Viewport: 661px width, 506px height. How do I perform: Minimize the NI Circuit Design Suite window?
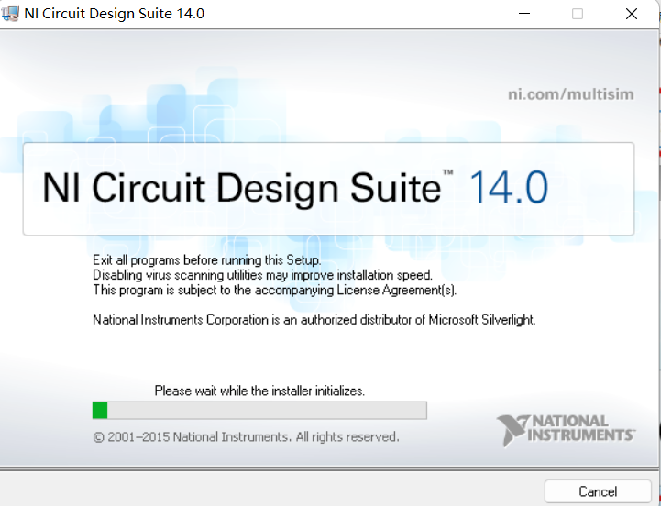pos(524,14)
